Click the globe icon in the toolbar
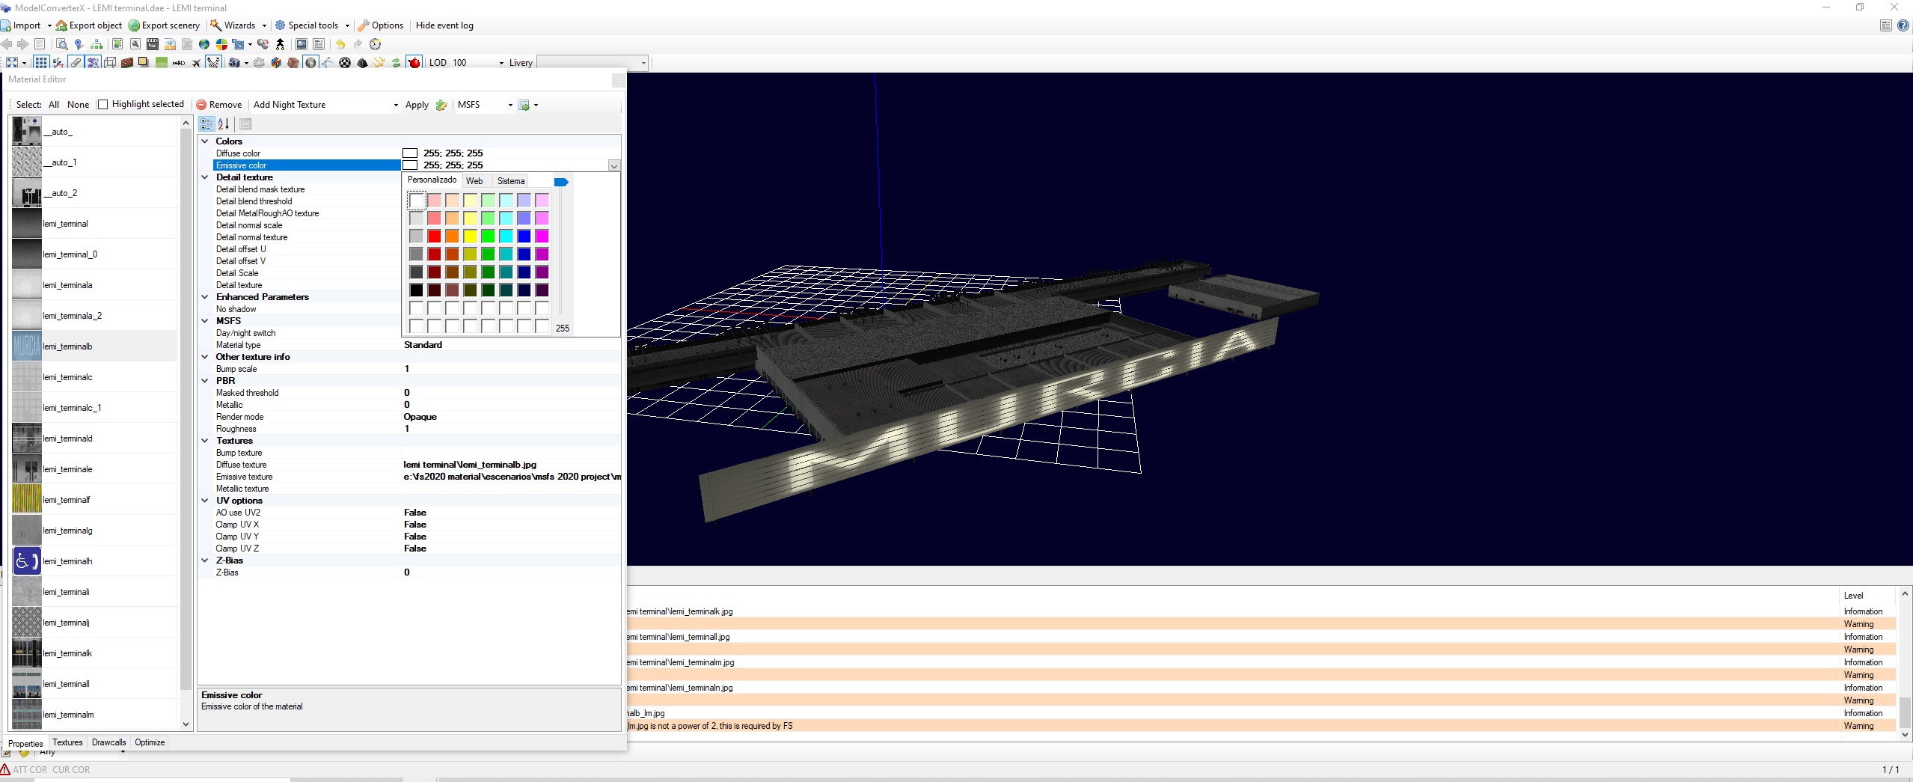The image size is (1913, 782). pyautogui.click(x=203, y=44)
